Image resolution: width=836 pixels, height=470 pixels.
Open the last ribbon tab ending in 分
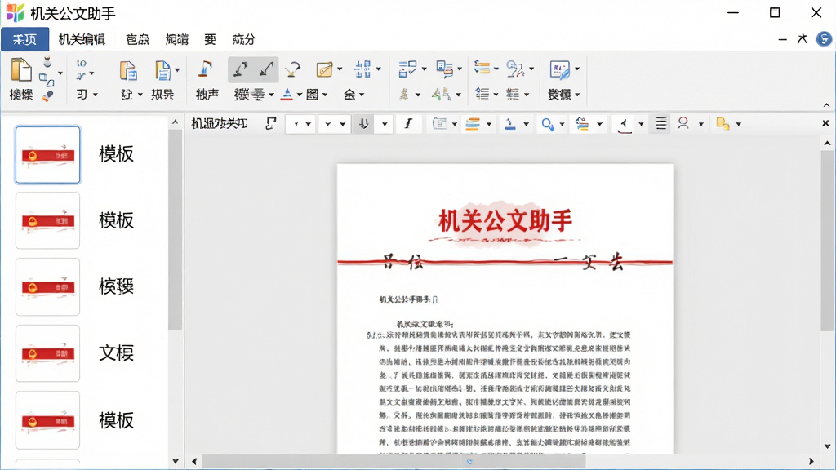pyautogui.click(x=243, y=39)
